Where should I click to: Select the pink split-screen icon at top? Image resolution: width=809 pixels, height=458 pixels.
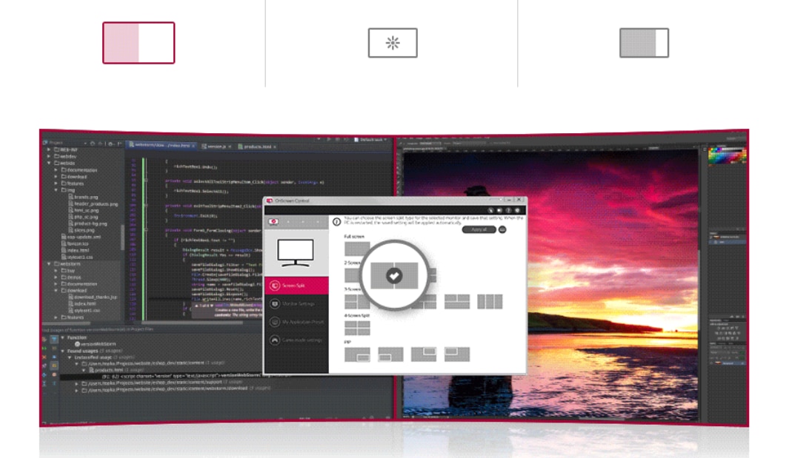tap(139, 43)
